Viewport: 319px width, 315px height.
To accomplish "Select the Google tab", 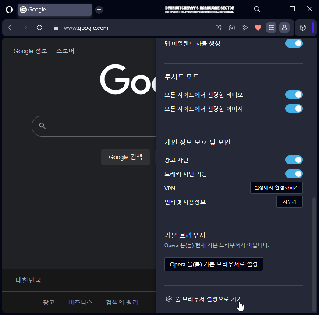I will (x=54, y=10).
